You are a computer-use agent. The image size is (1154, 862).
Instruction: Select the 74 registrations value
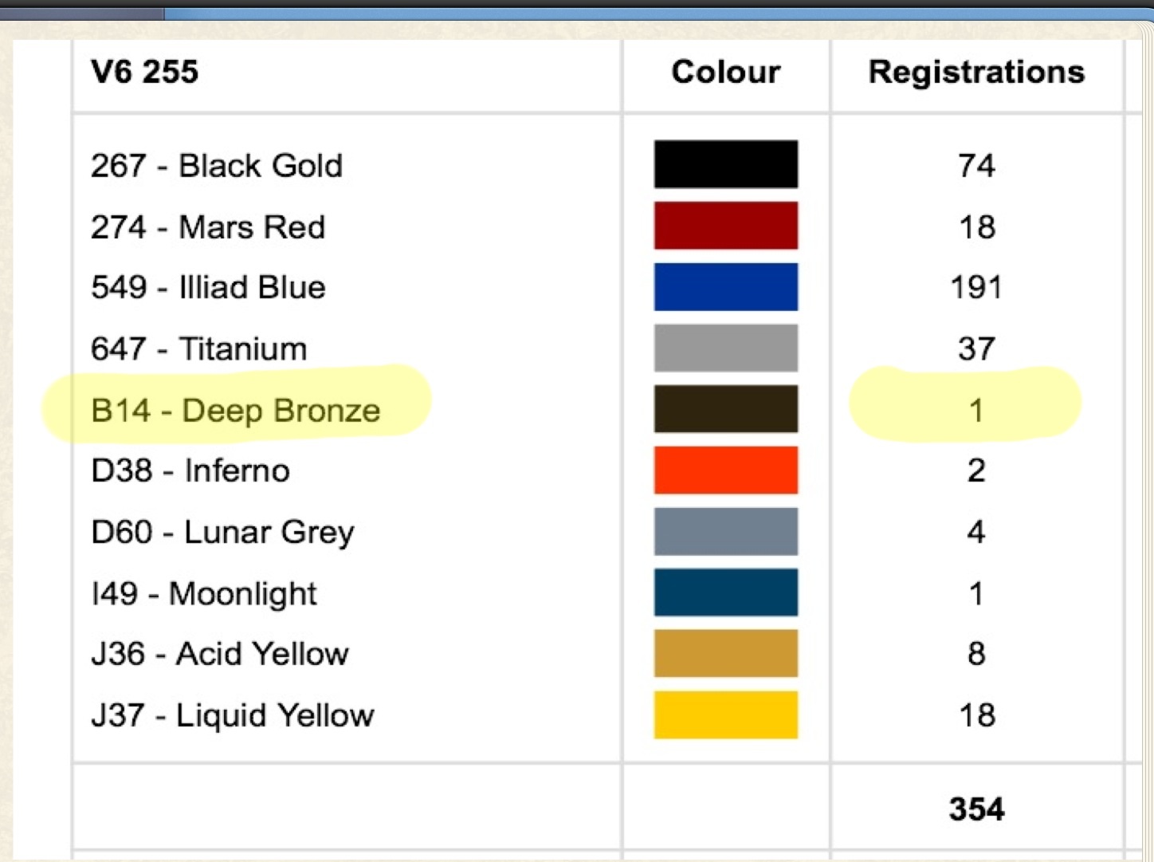976,165
